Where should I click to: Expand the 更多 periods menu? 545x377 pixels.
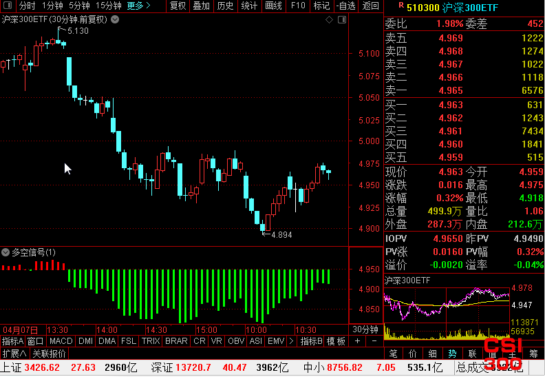point(138,6)
